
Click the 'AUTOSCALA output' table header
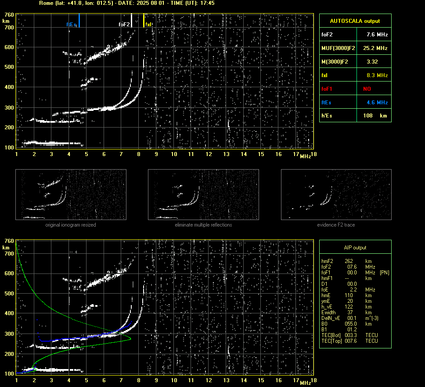click(355, 21)
